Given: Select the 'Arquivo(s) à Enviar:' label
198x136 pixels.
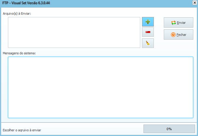Looking at the screenshot, I should click(x=17, y=14).
